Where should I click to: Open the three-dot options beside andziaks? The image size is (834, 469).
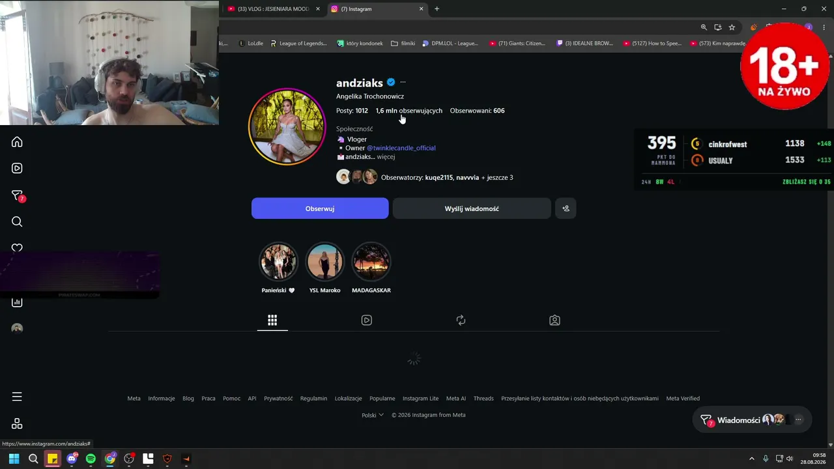pos(403,82)
